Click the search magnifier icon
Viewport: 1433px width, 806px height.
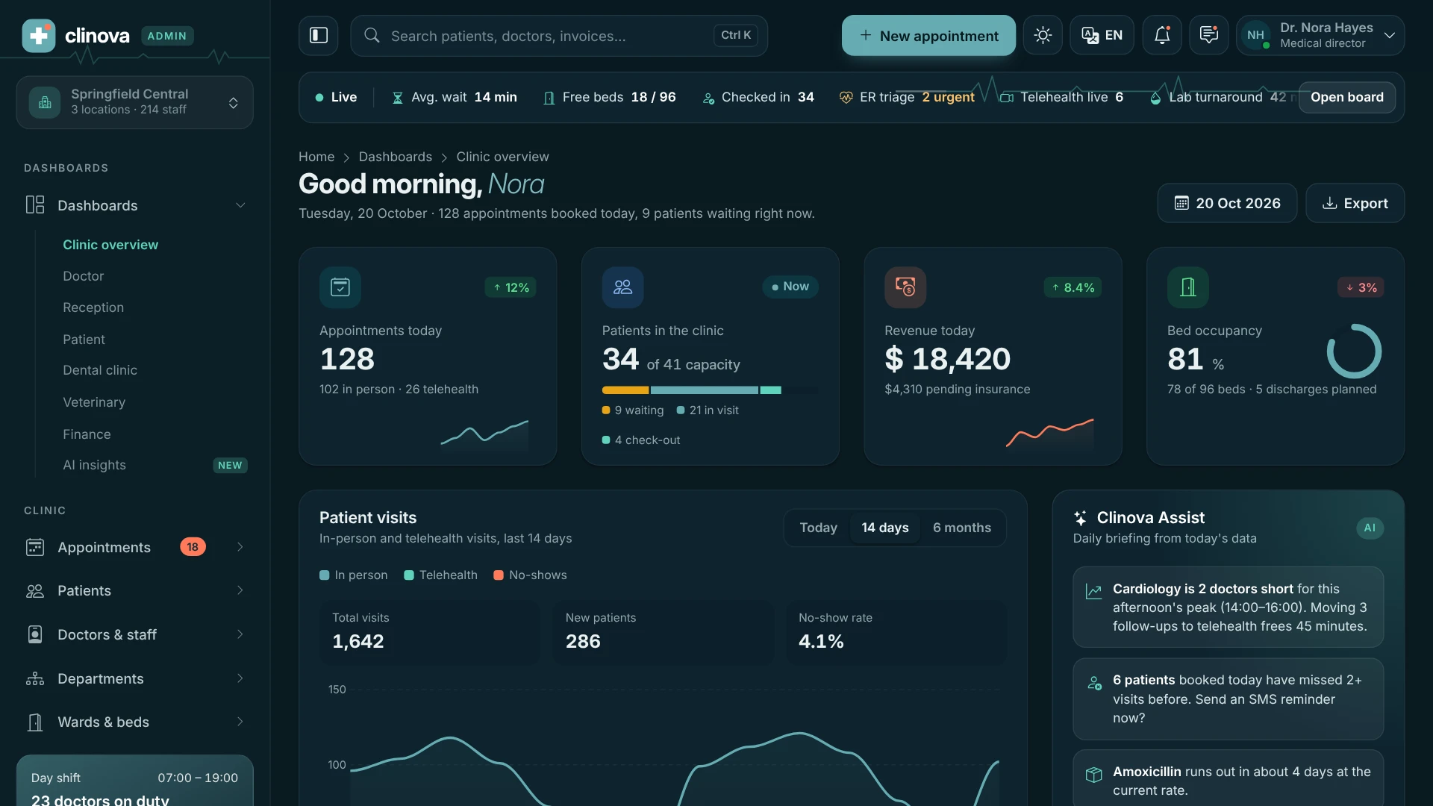[x=372, y=35]
